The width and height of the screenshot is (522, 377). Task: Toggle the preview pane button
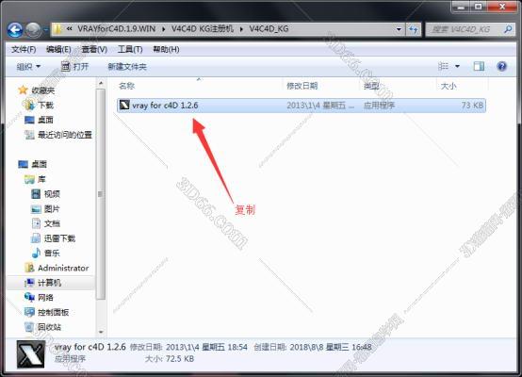click(x=479, y=66)
